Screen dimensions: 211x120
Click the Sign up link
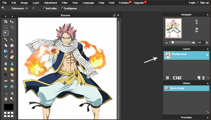click(204, 2)
